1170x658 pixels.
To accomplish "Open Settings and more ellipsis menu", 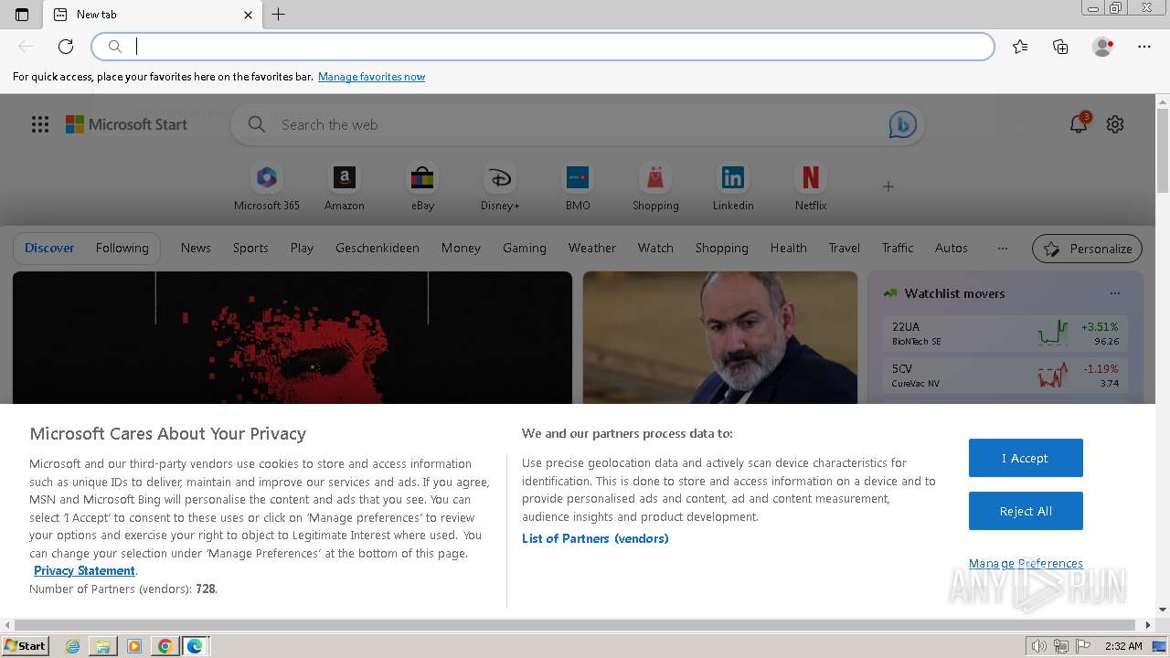I will point(1144,47).
